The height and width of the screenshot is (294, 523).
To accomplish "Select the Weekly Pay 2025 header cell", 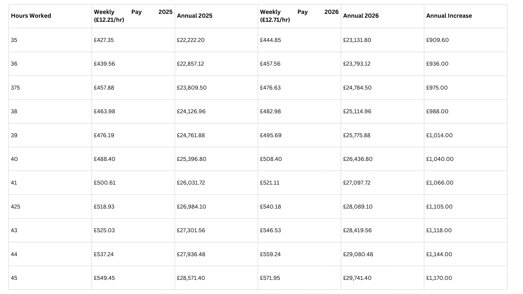I will coord(133,16).
